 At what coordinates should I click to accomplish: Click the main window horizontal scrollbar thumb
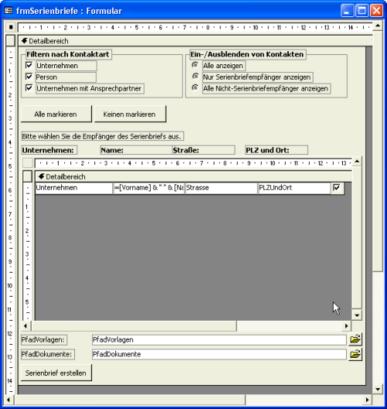(x=129, y=400)
